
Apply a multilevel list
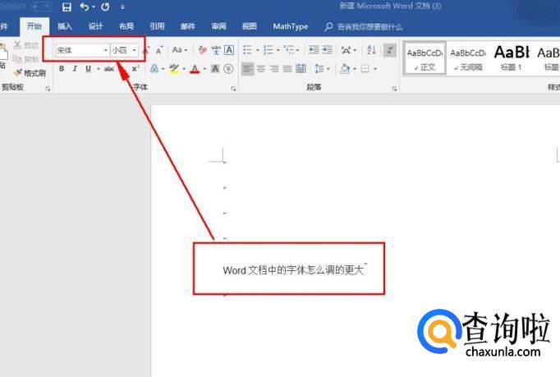[x=288, y=50]
